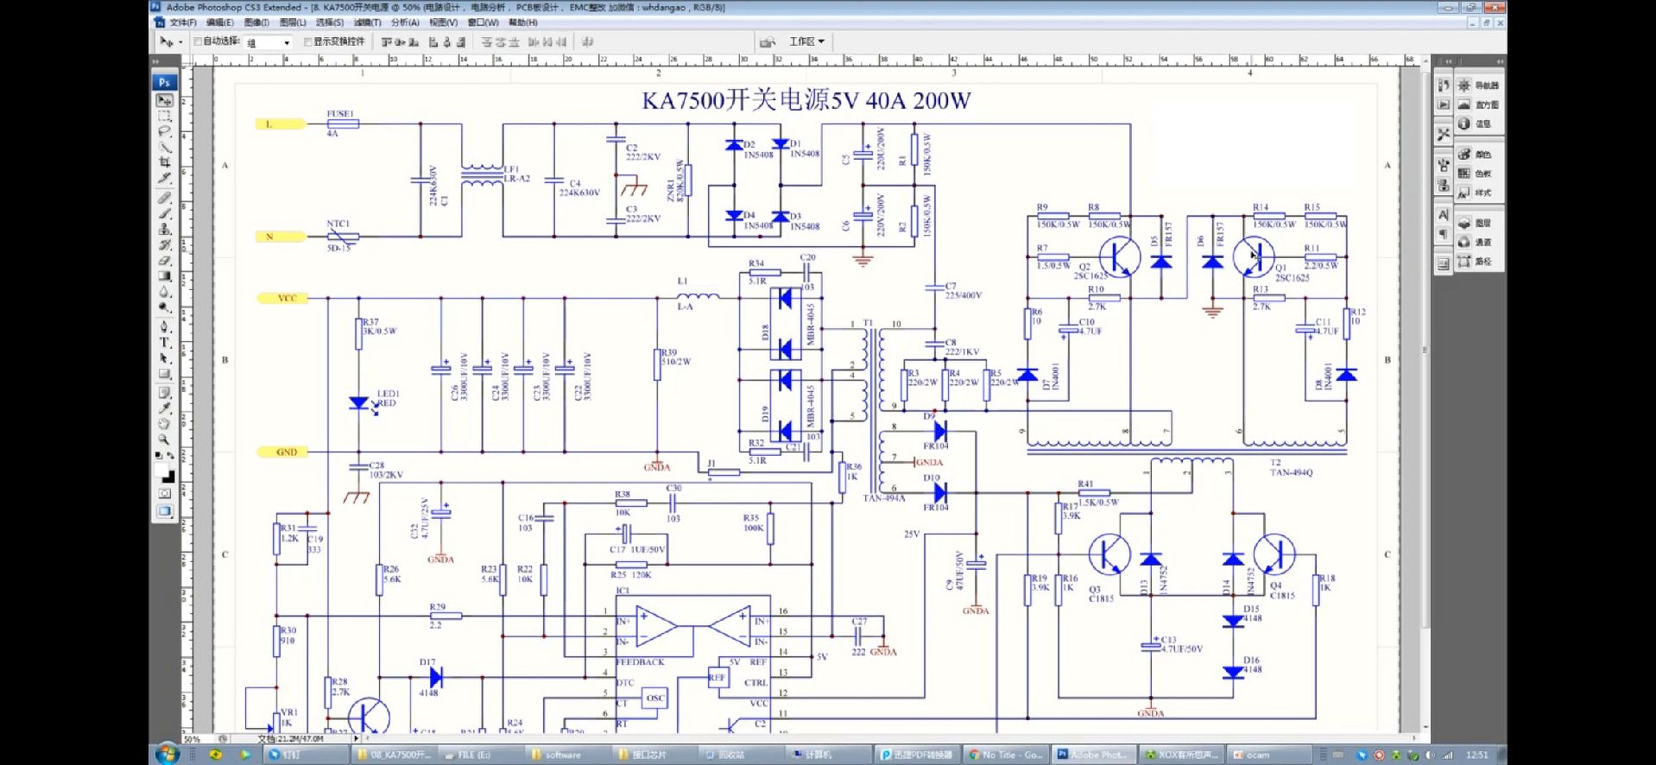Select the Zoom tool

164,440
